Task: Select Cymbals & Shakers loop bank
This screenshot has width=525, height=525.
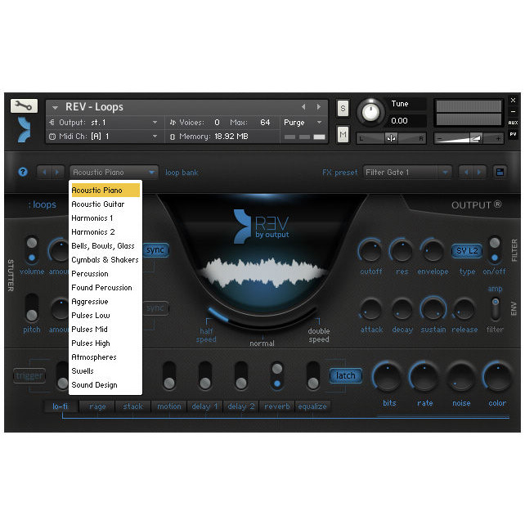Action: click(105, 260)
